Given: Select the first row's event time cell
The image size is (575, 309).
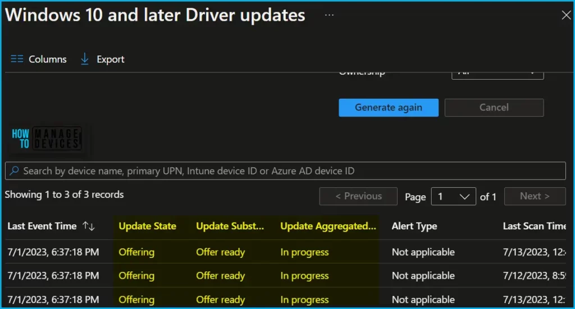Looking at the screenshot, I should 53,252.
